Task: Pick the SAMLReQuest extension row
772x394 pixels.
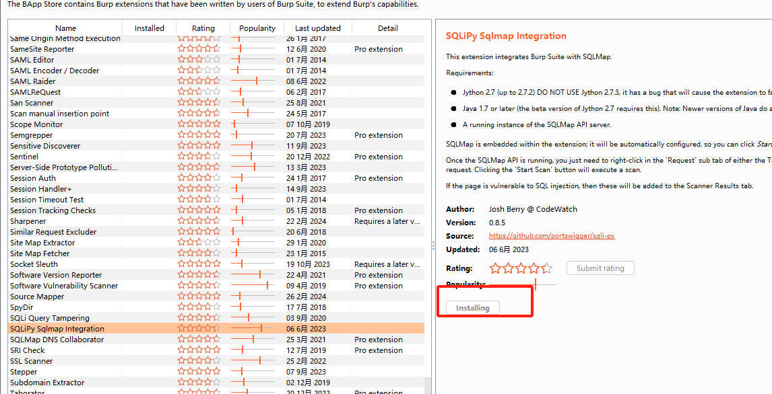Action: coord(217,92)
